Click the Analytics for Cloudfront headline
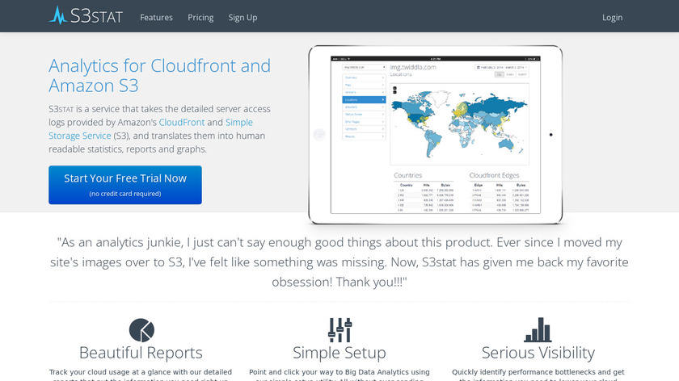Image resolution: width=679 pixels, height=381 pixels. pos(160,76)
